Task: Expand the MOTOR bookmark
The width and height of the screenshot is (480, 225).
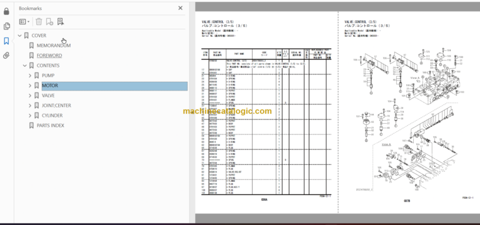Action: click(30, 86)
